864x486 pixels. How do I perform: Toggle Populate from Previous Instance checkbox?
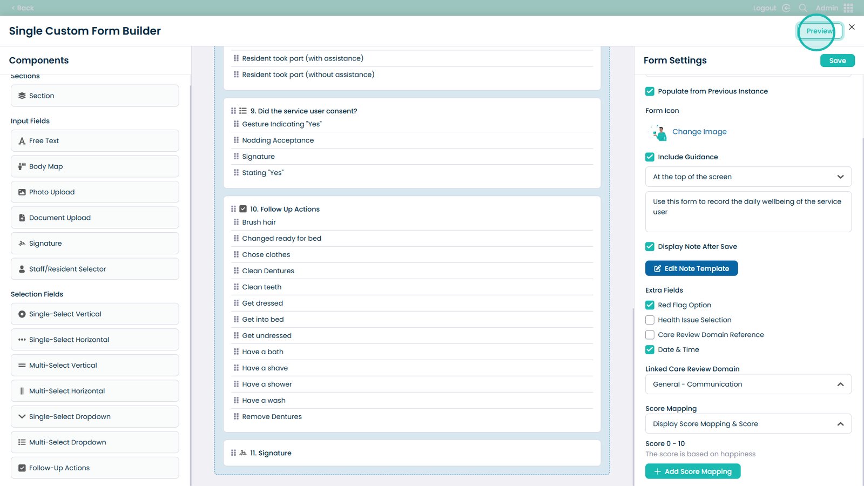pyautogui.click(x=650, y=91)
